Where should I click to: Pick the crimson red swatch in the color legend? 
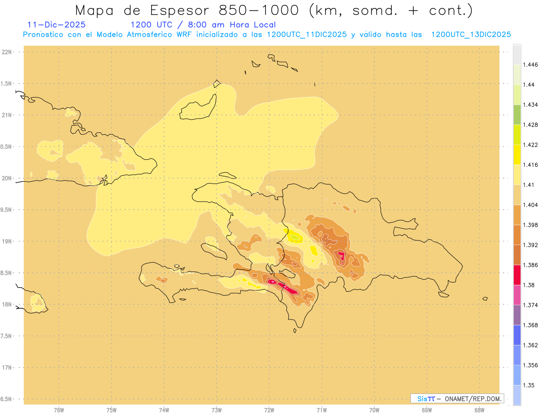(x=517, y=275)
